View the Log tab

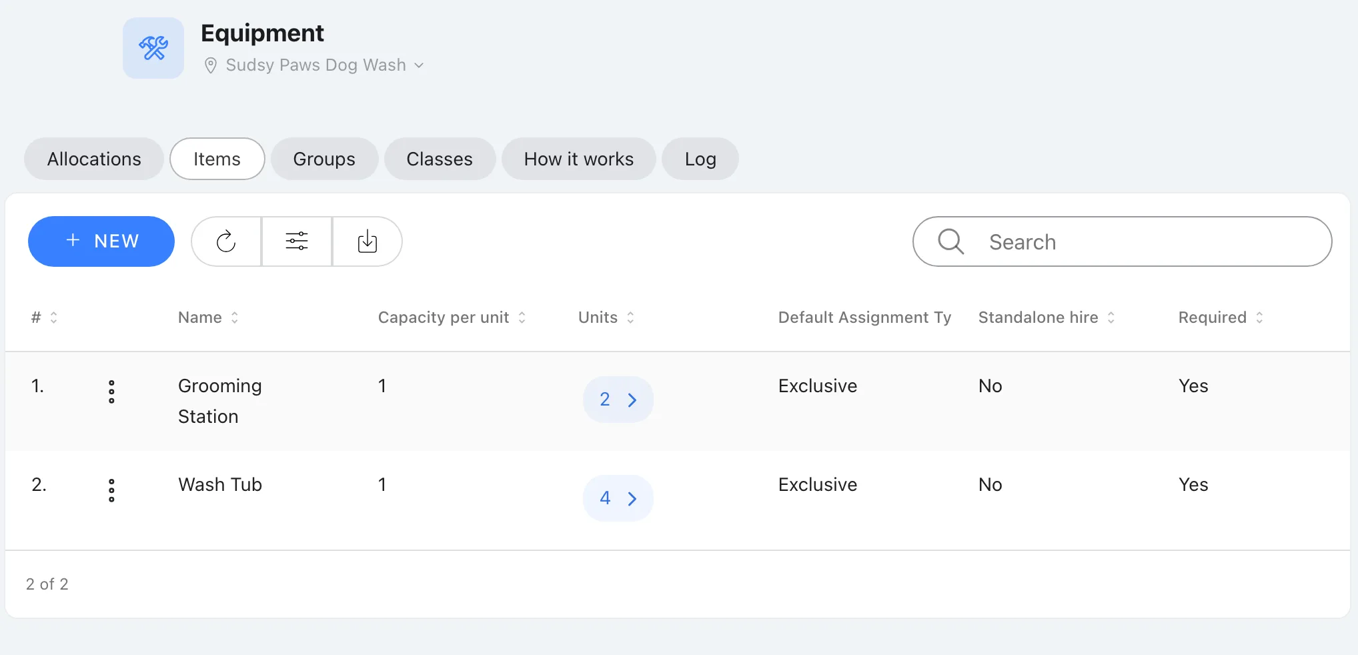(700, 159)
